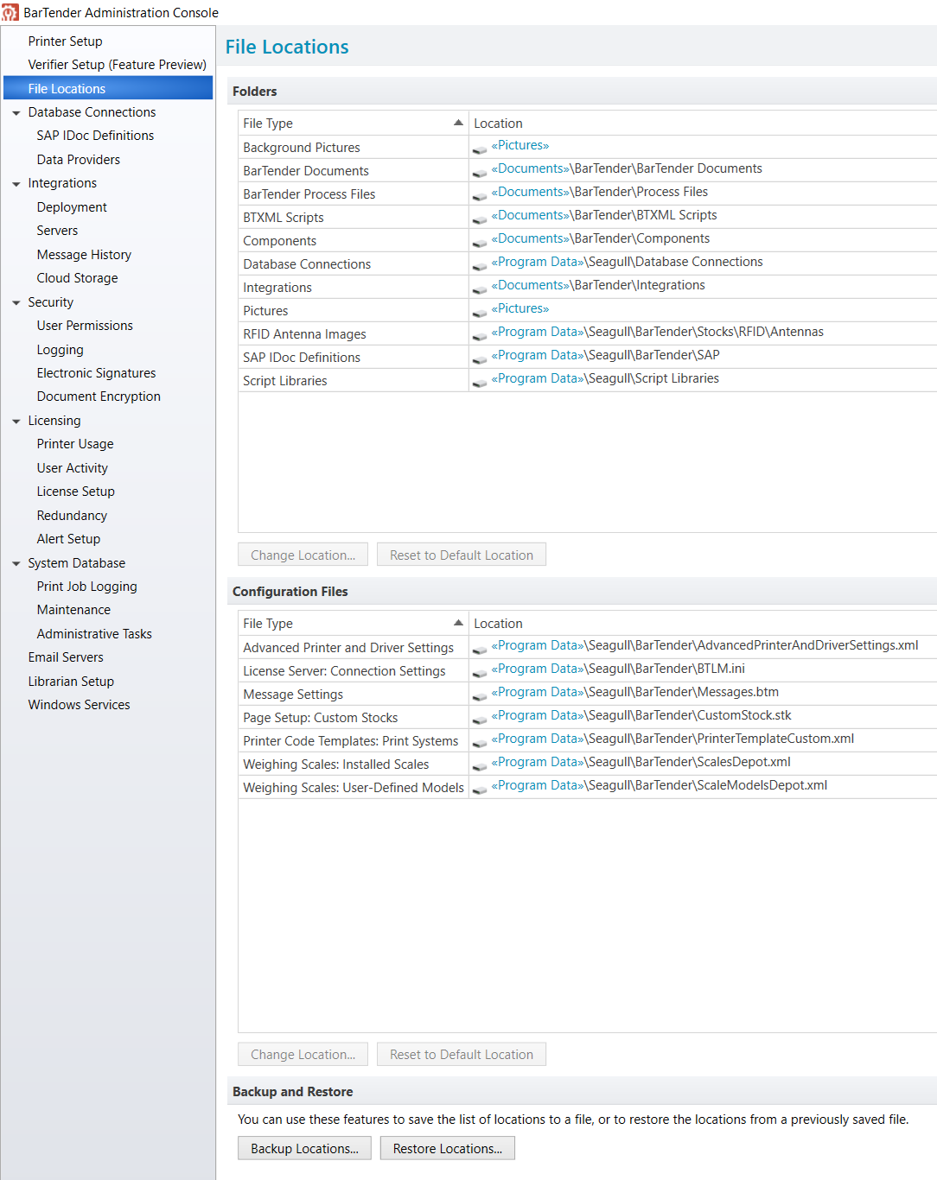Click the drive icon for Weighing Scales: Installed Scales
937x1180 pixels.
tap(480, 766)
